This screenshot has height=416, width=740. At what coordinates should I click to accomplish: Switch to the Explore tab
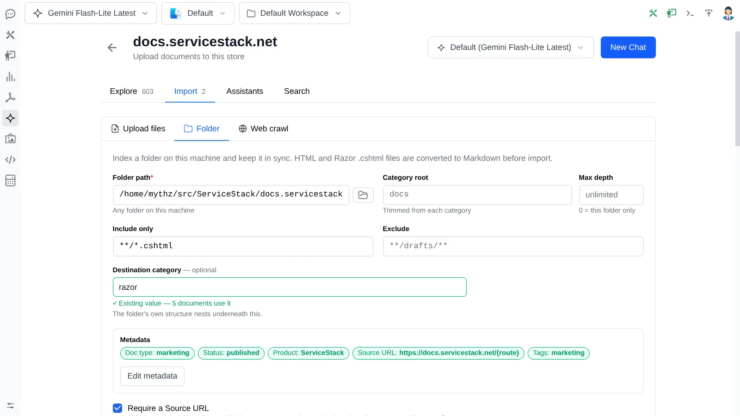click(x=132, y=91)
